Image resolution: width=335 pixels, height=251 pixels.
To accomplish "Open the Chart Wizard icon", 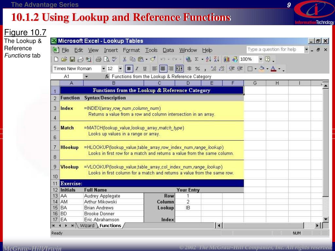I will tap(227, 59).
